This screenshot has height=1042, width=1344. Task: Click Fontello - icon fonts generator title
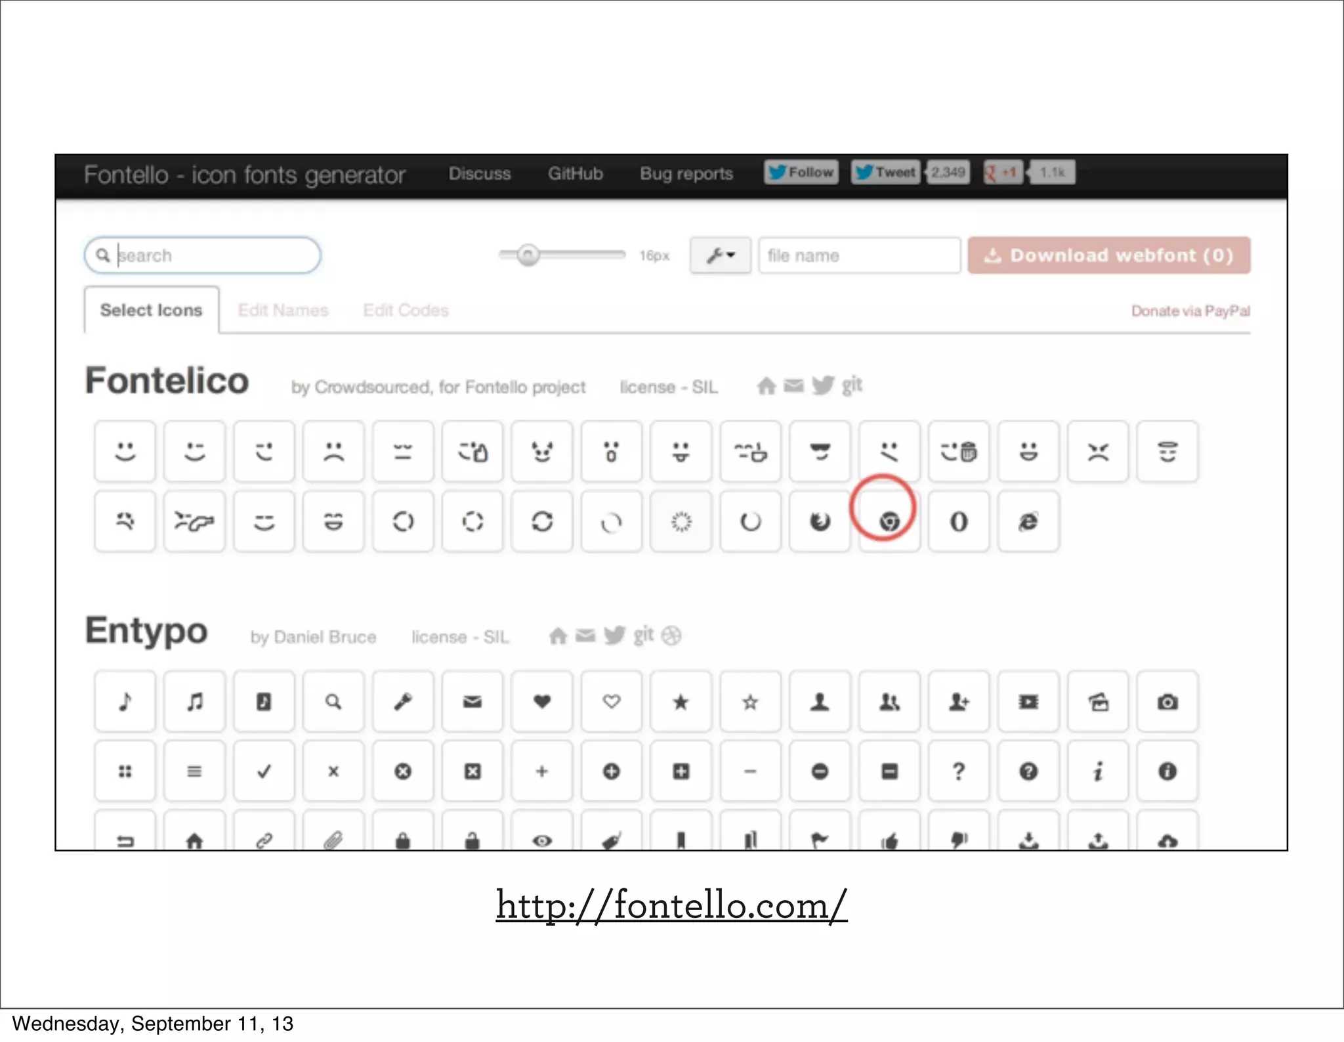pyautogui.click(x=245, y=175)
